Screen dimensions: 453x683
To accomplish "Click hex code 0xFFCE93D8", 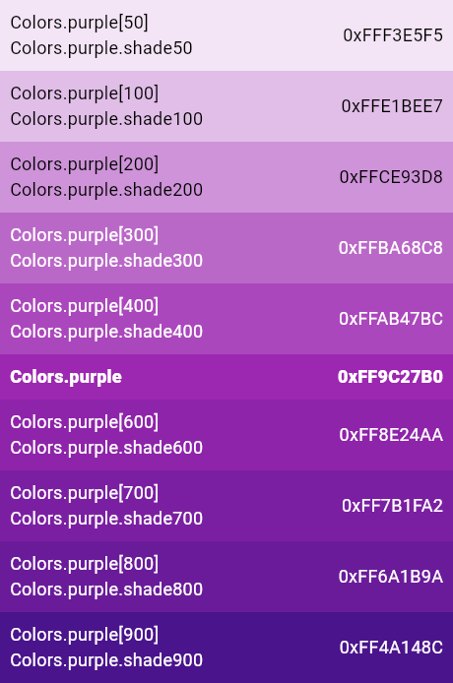I will (x=391, y=177).
